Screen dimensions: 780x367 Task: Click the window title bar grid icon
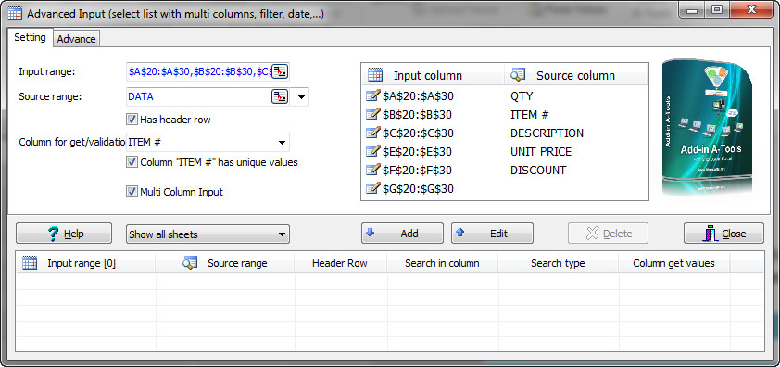[x=15, y=14]
